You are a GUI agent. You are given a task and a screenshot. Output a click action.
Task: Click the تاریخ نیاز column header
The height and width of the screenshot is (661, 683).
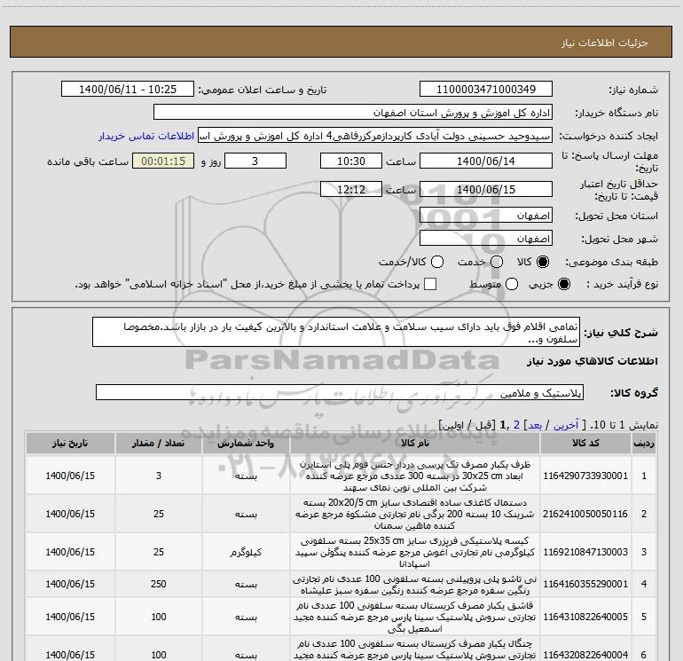pos(70,443)
